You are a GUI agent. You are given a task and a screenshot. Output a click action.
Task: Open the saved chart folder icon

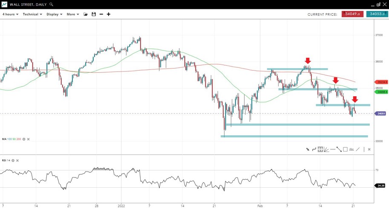coord(86,14)
